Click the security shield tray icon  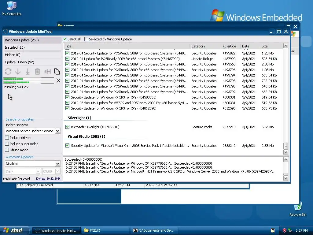(x=285, y=230)
